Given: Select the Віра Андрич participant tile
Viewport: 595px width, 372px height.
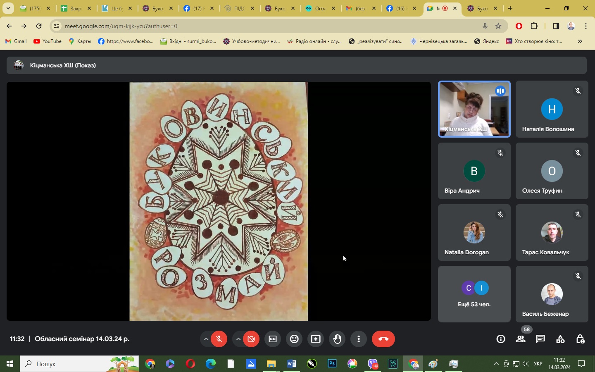Looking at the screenshot, I should point(474,171).
